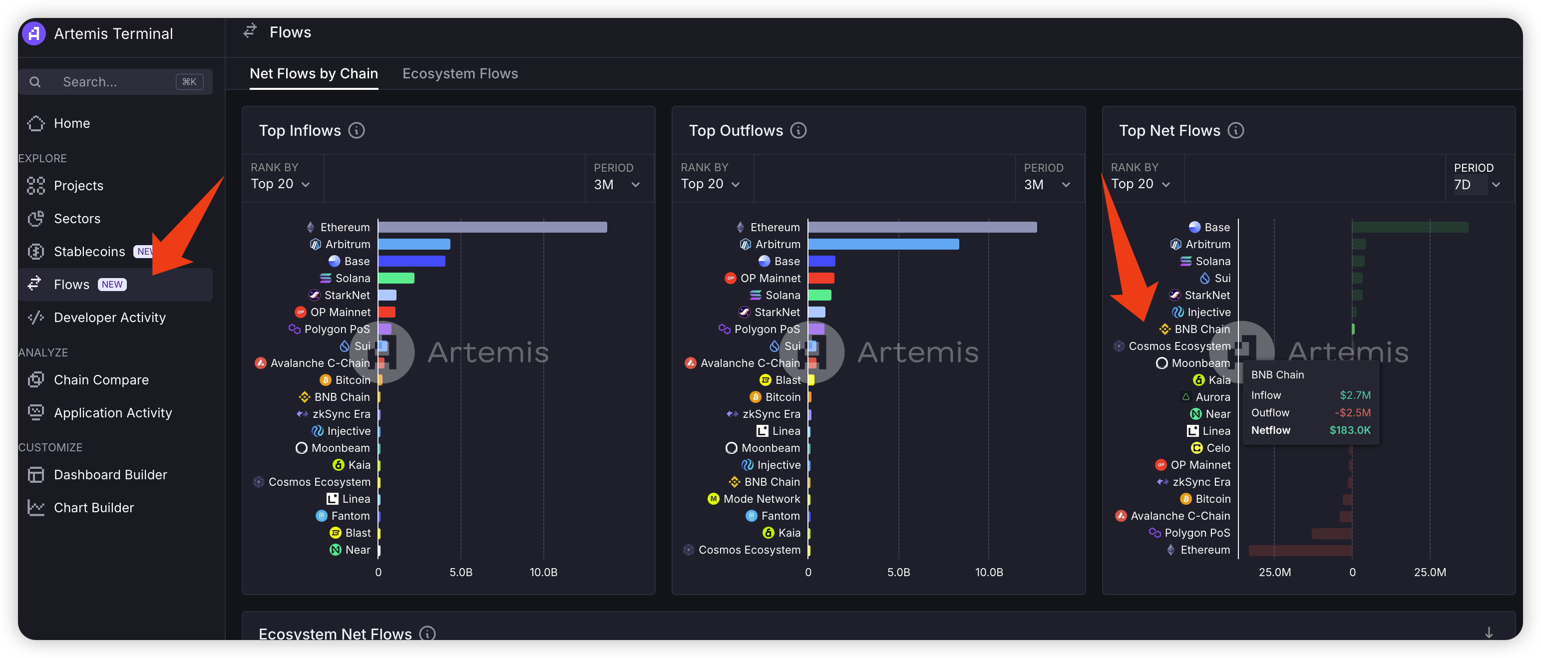Open Top Net Flows Rank By dropdown
1541x658 pixels.
pos(1140,184)
